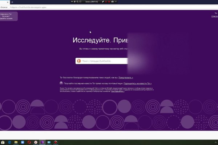218x145 pixels.
Task: Click the camera icon in recorder toolbar
Action: (112, 2)
